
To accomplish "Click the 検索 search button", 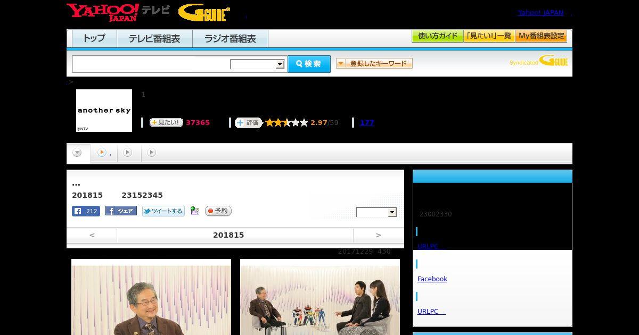I will [x=309, y=64].
